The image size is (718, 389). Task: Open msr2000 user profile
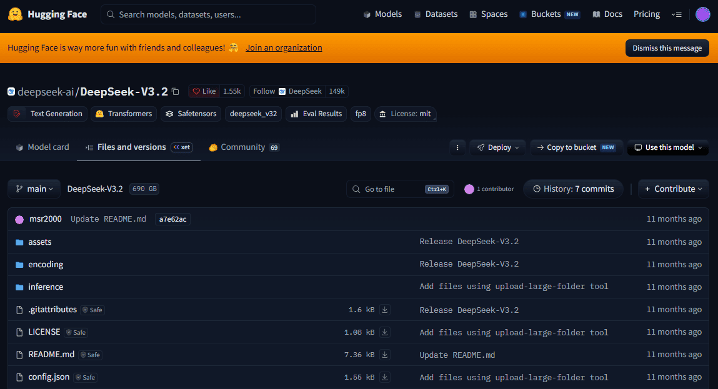(46, 219)
